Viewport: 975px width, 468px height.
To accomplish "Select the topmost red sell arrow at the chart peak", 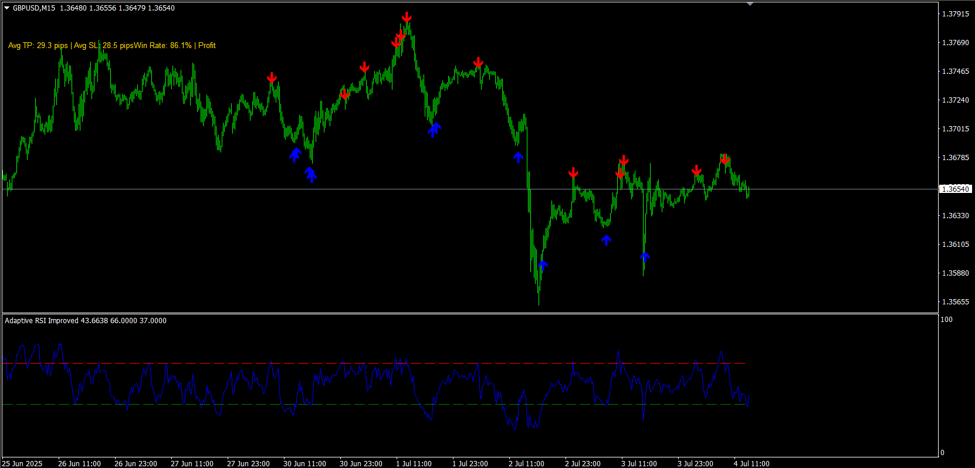I will tap(407, 17).
